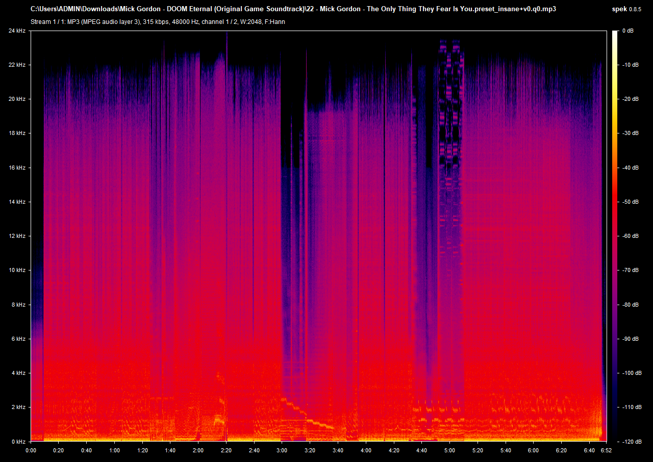Click the '0:40' time axis label
Screen dimensions: 653x462
(x=87, y=451)
